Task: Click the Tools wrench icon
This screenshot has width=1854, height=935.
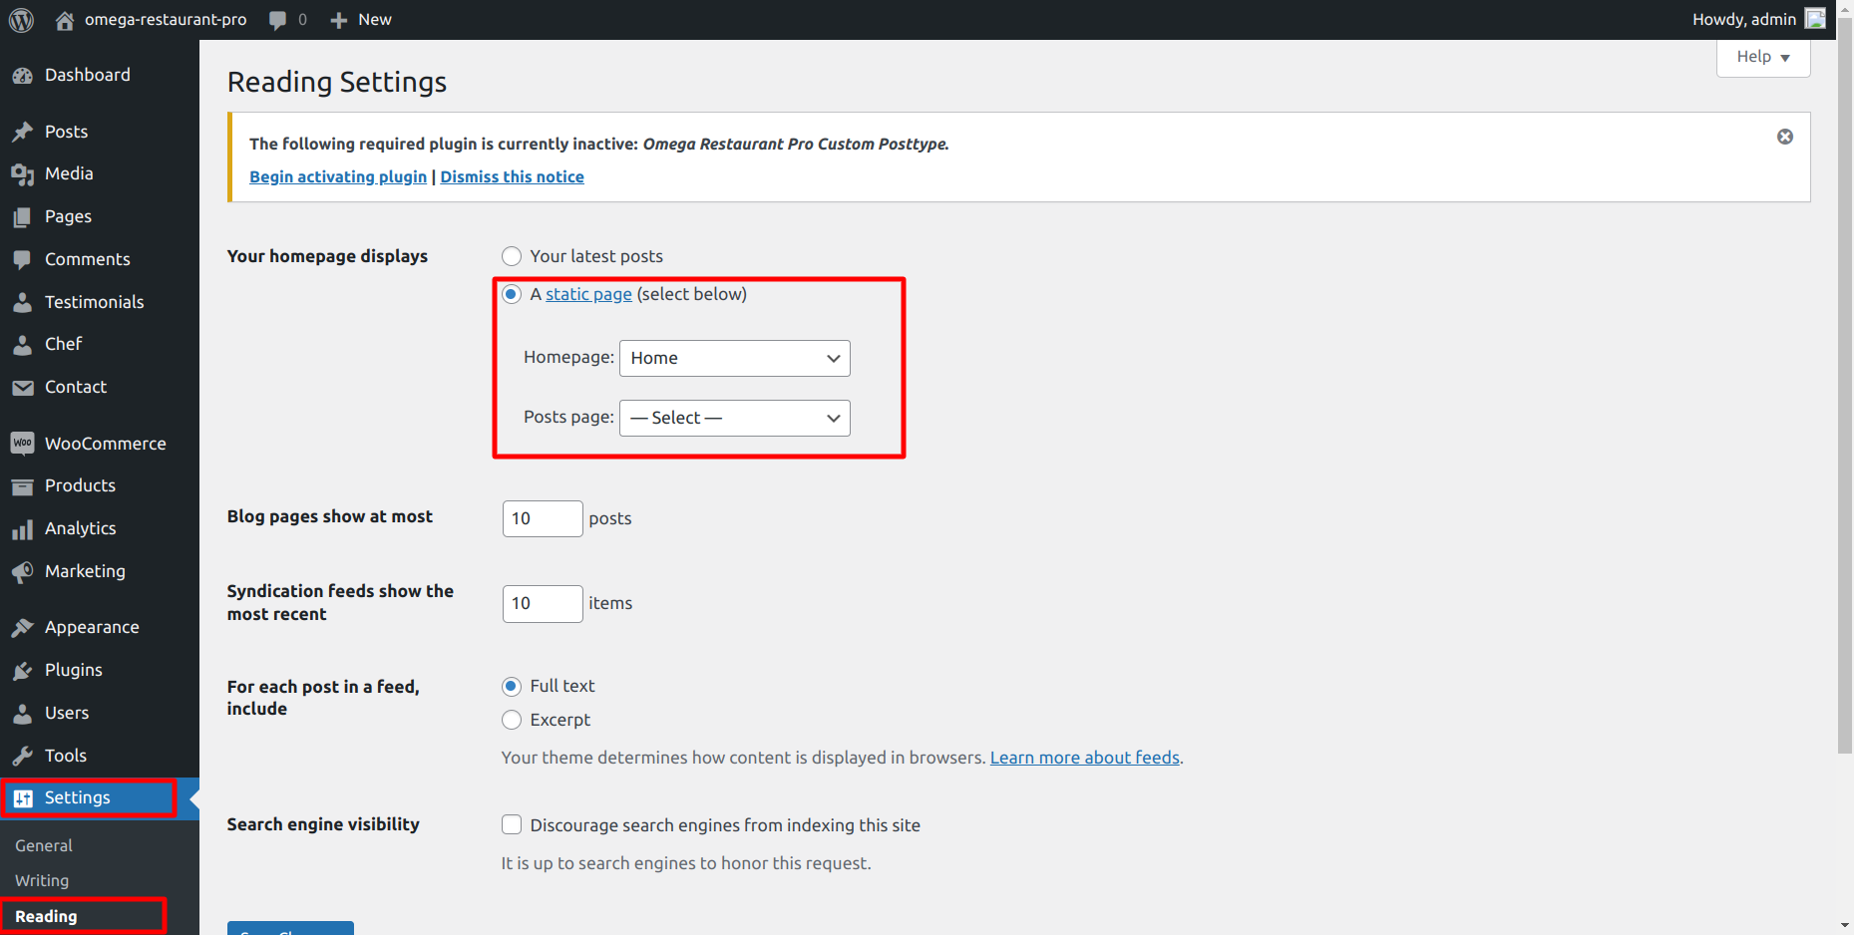Action: (x=23, y=757)
